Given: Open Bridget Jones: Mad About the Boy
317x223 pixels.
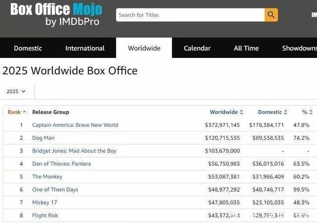Looking at the screenshot, I should (74, 151).
